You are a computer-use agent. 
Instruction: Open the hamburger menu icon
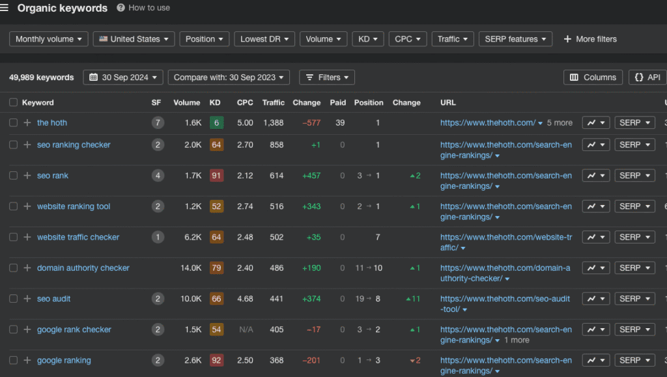(x=5, y=8)
